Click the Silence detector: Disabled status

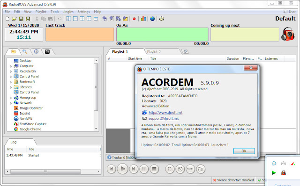(x=233, y=180)
